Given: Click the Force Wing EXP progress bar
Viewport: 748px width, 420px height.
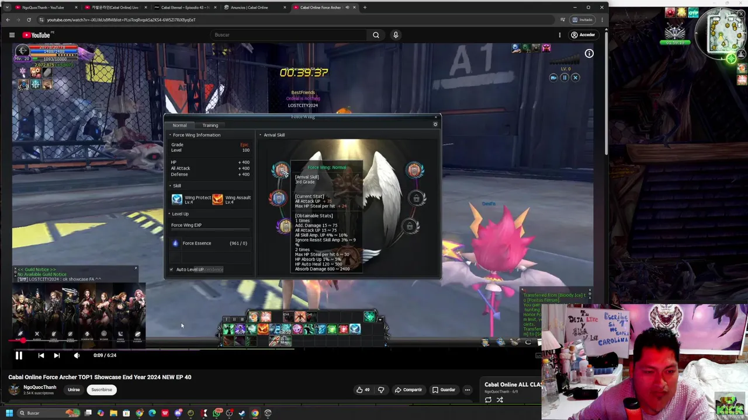Looking at the screenshot, I should pyautogui.click(x=210, y=230).
